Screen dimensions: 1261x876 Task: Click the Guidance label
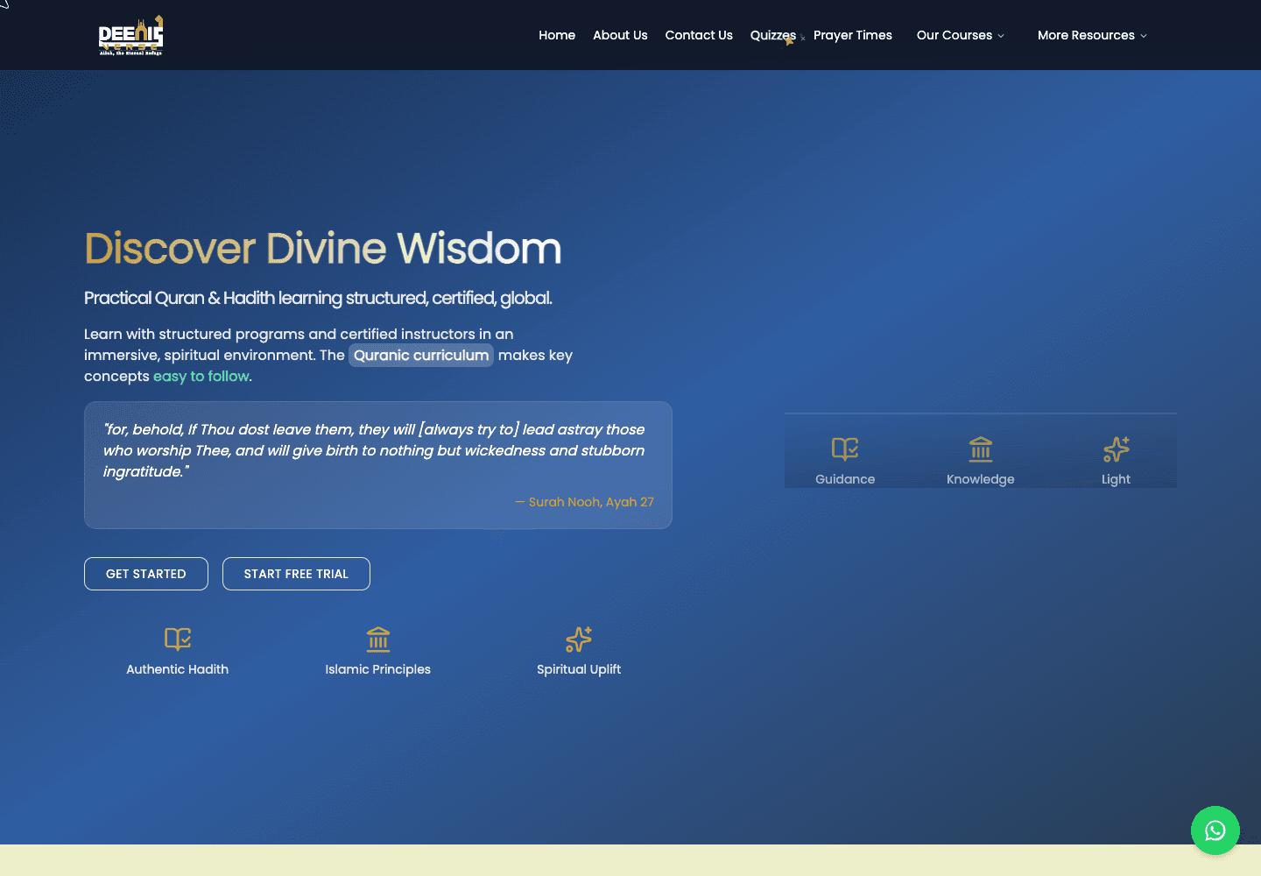click(x=845, y=479)
